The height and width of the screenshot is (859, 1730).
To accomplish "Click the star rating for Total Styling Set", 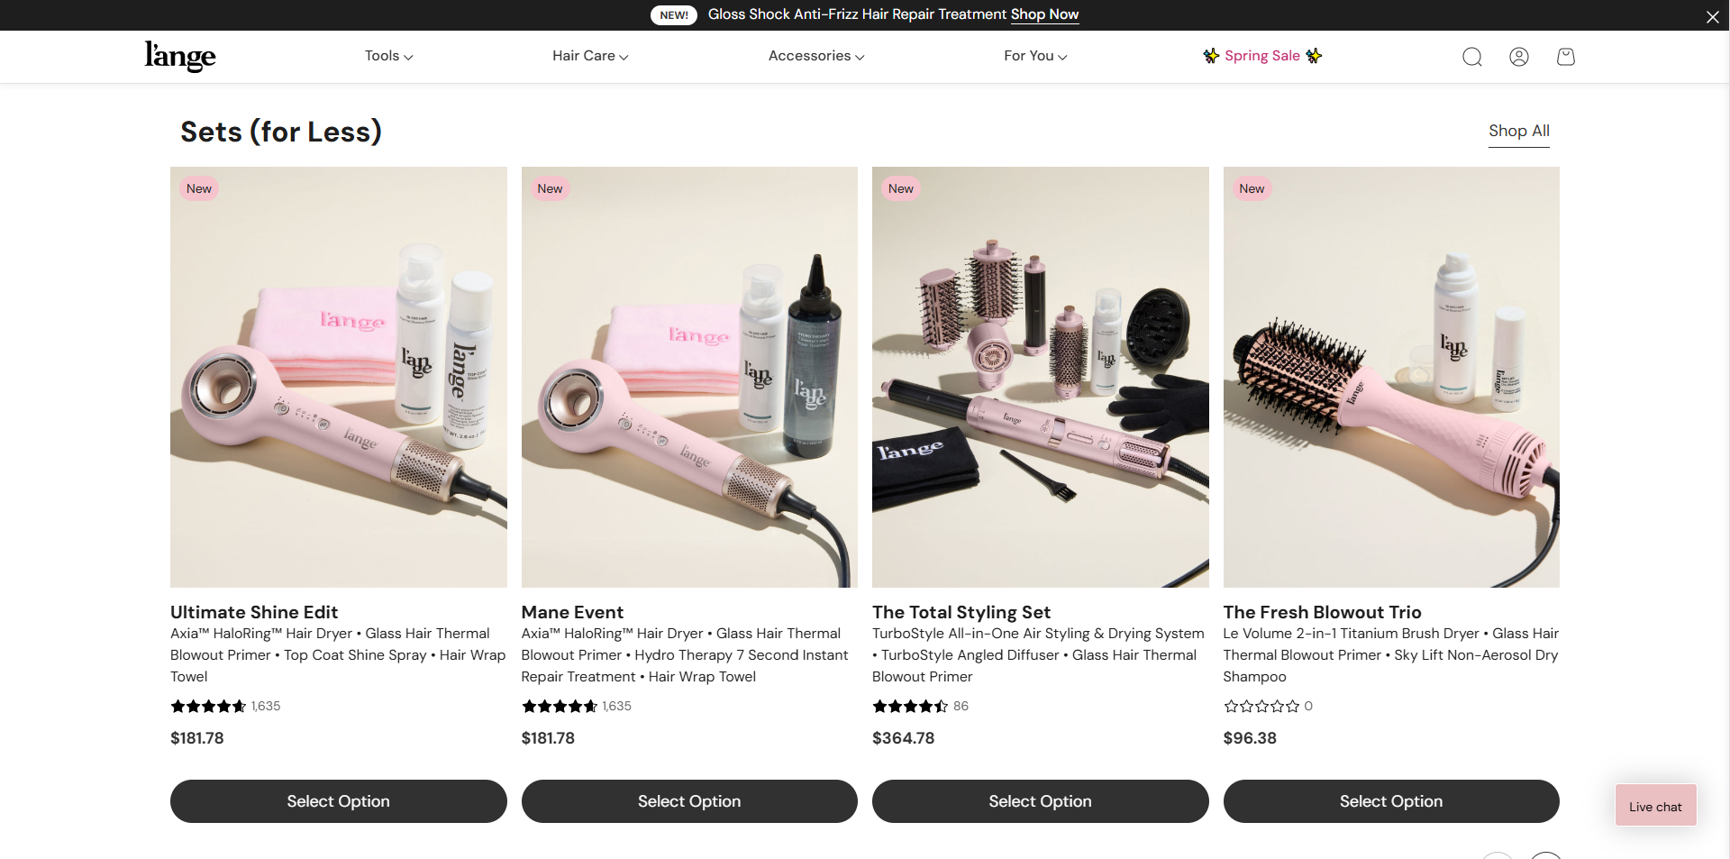I will (910, 706).
